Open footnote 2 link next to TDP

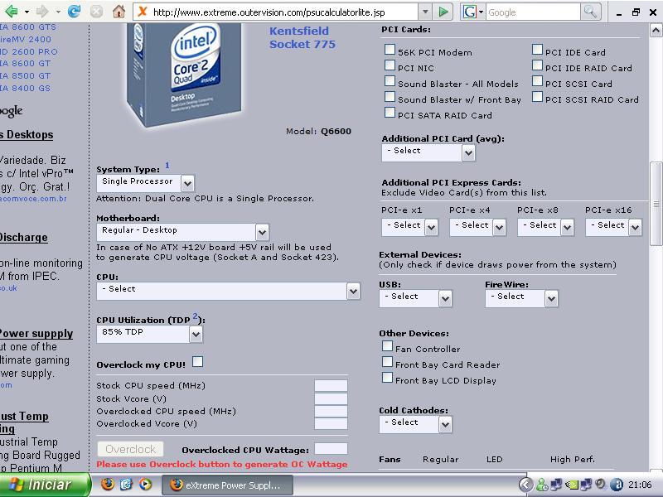[x=196, y=316]
